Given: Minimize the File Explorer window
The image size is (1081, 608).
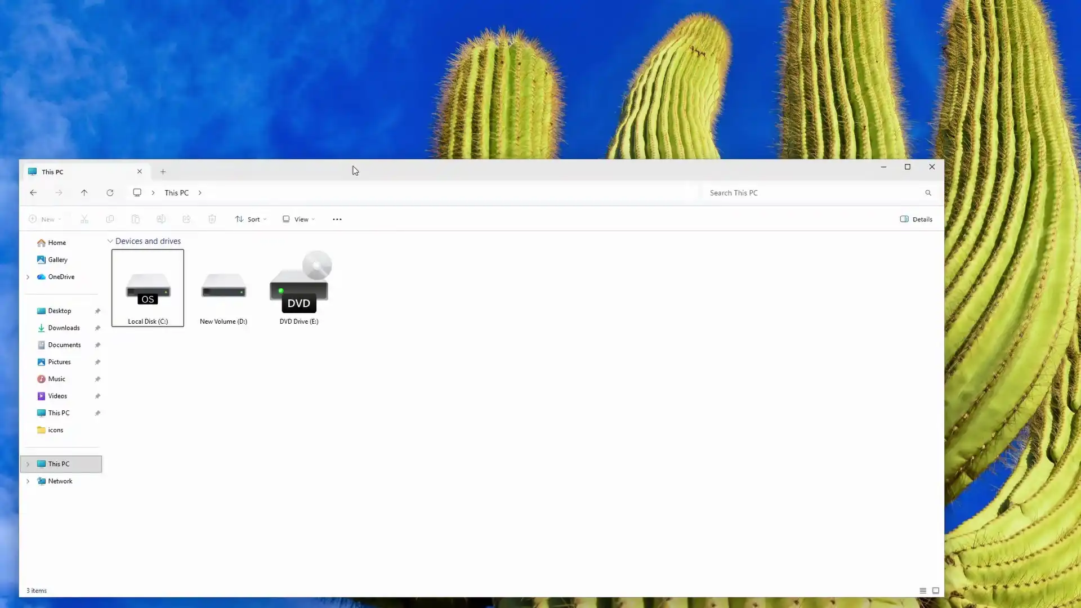Looking at the screenshot, I should [883, 167].
